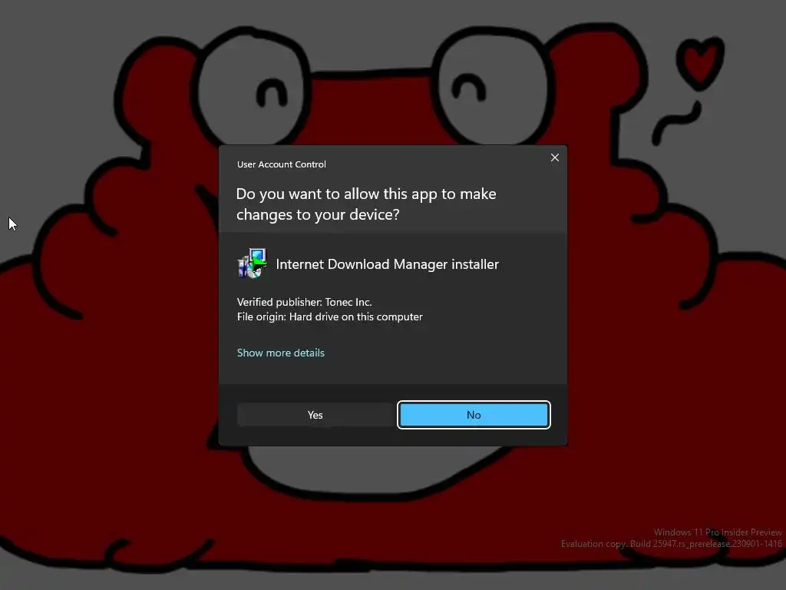Click Yes to allow the installer
786x590 pixels.
click(315, 415)
